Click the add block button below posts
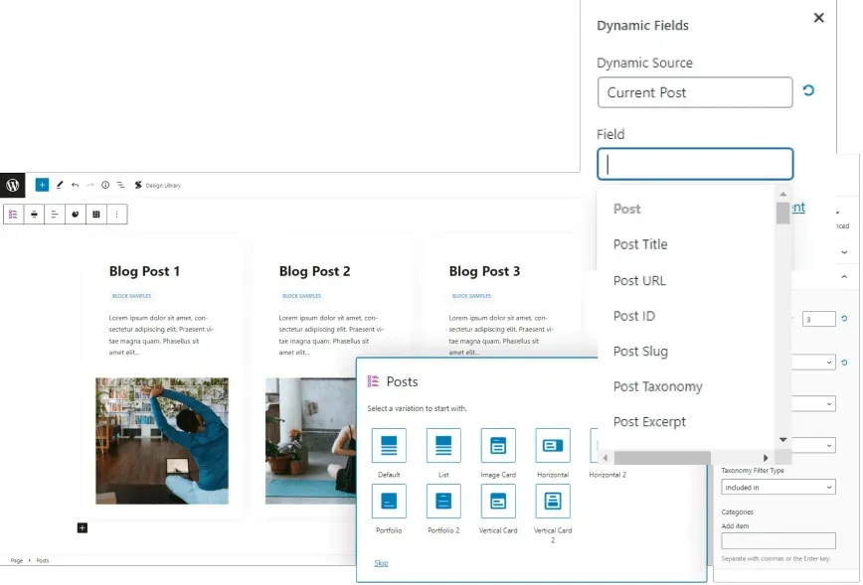863x585 pixels. pyautogui.click(x=82, y=528)
